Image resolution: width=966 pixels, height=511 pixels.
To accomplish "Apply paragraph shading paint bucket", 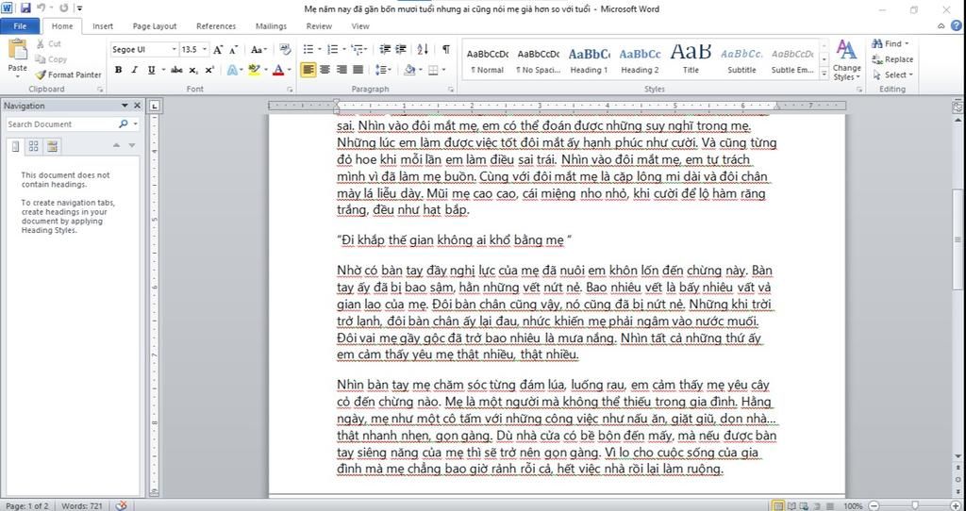I will (x=409, y=70).
